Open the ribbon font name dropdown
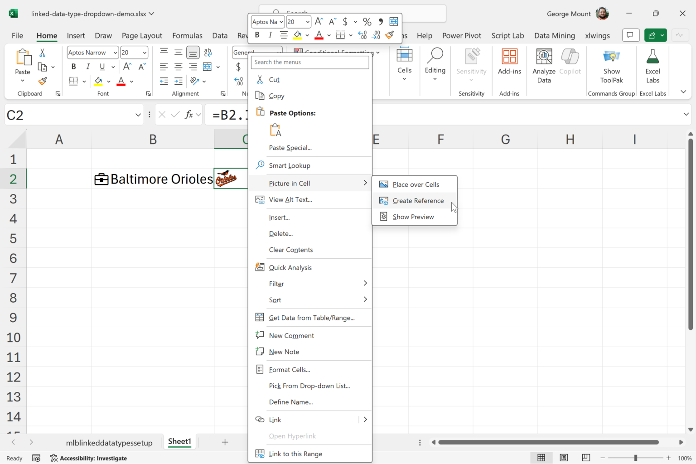Viewport: 696px width, 464px height. [x=115, y=53]
